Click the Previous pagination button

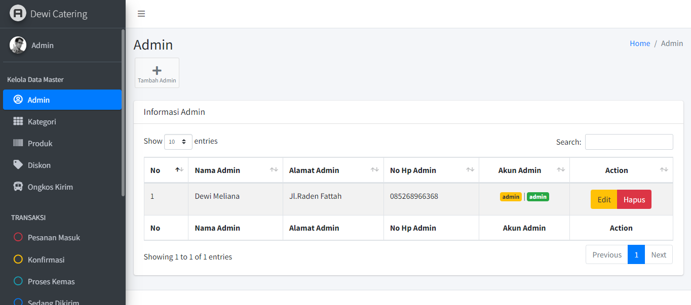[x=607, y=254]
